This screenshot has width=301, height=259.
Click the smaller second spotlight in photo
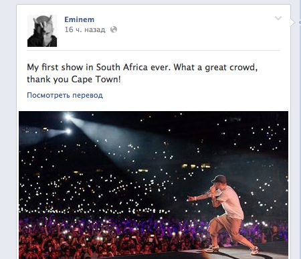tap(68, 131)
